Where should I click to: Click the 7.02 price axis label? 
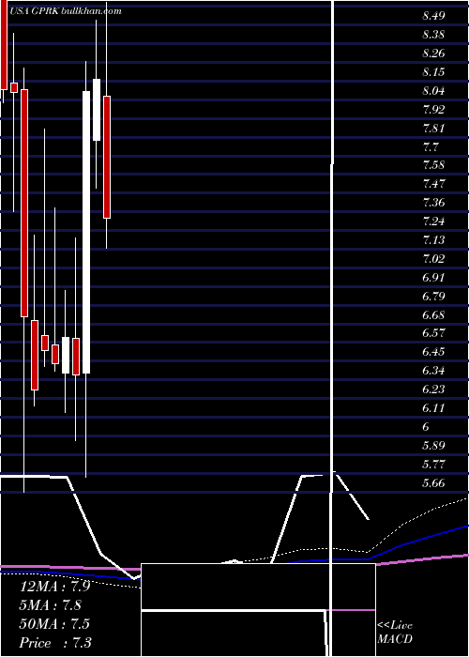point(433,258)
